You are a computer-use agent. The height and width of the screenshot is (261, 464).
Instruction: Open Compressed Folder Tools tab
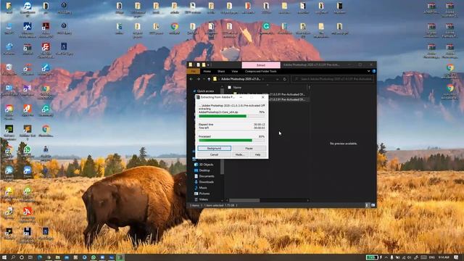pyautogui.click(x=261, y=71)
